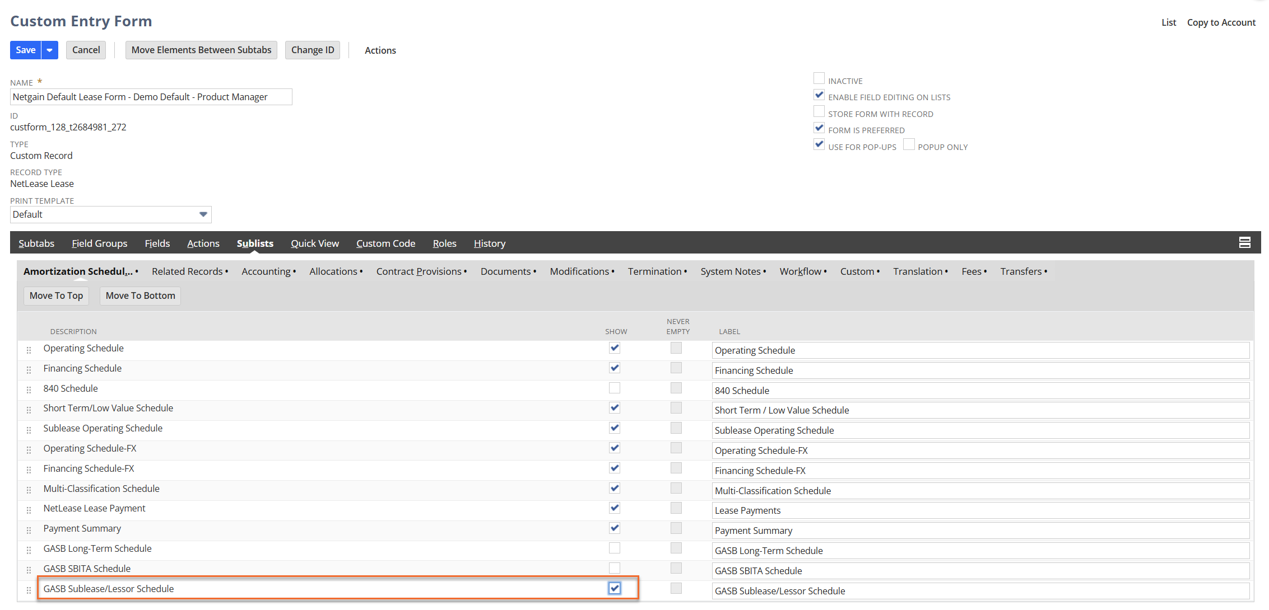Screen dimensions: 1269x610
Task: Uncheck Show for GASB Sublease/Lessor Schedule
Action: tap(615, 588)
